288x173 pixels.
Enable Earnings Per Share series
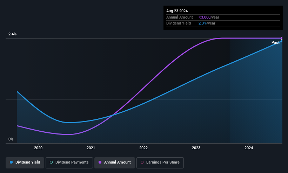click(x=160, y=162)
